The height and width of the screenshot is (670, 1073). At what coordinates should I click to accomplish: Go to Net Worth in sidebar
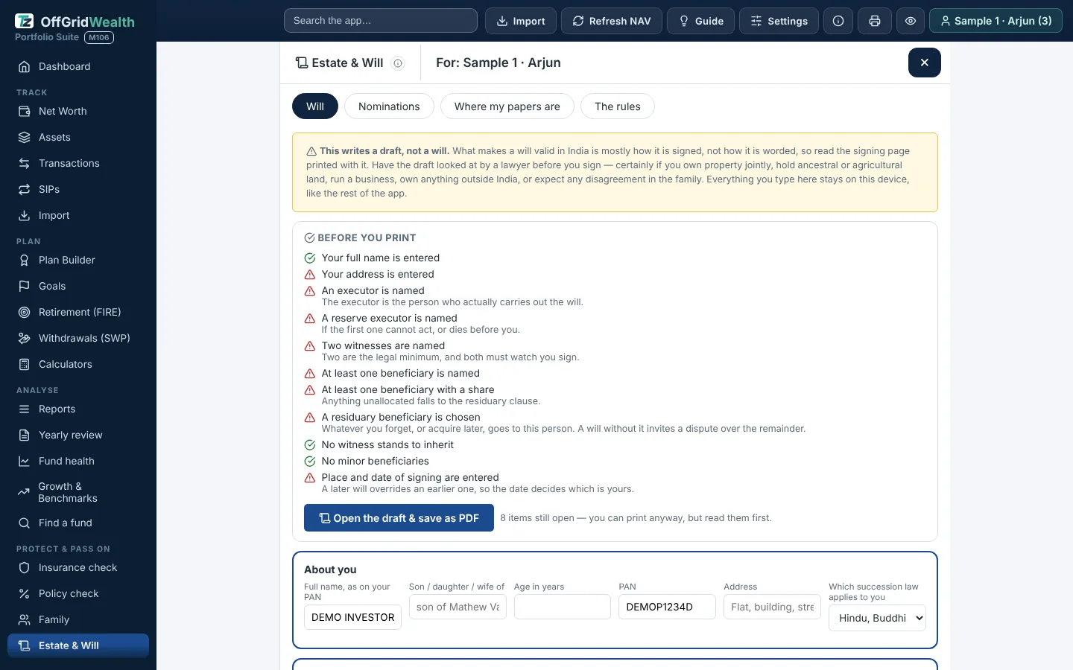pyautogui.click(x=78, y=111)
